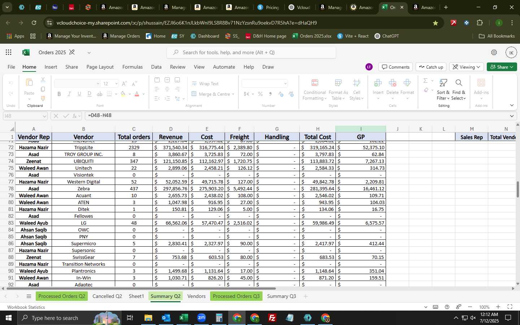Viewport: 520px width, 325px height.
Task: Open the font size dropdown showing 12
Action: coord(116,84)
